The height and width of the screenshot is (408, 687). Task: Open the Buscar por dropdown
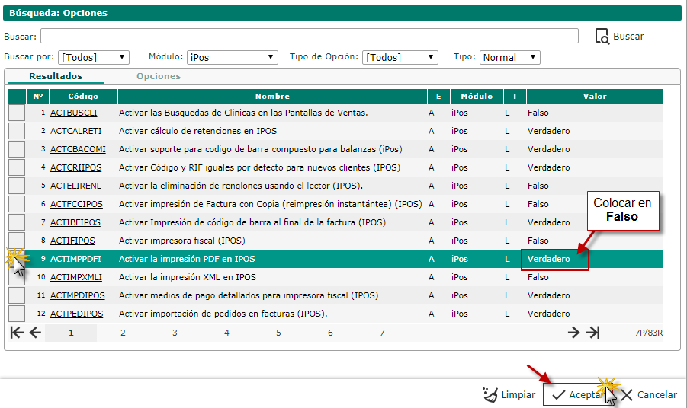pyautogui.click(x=94, y=57)
